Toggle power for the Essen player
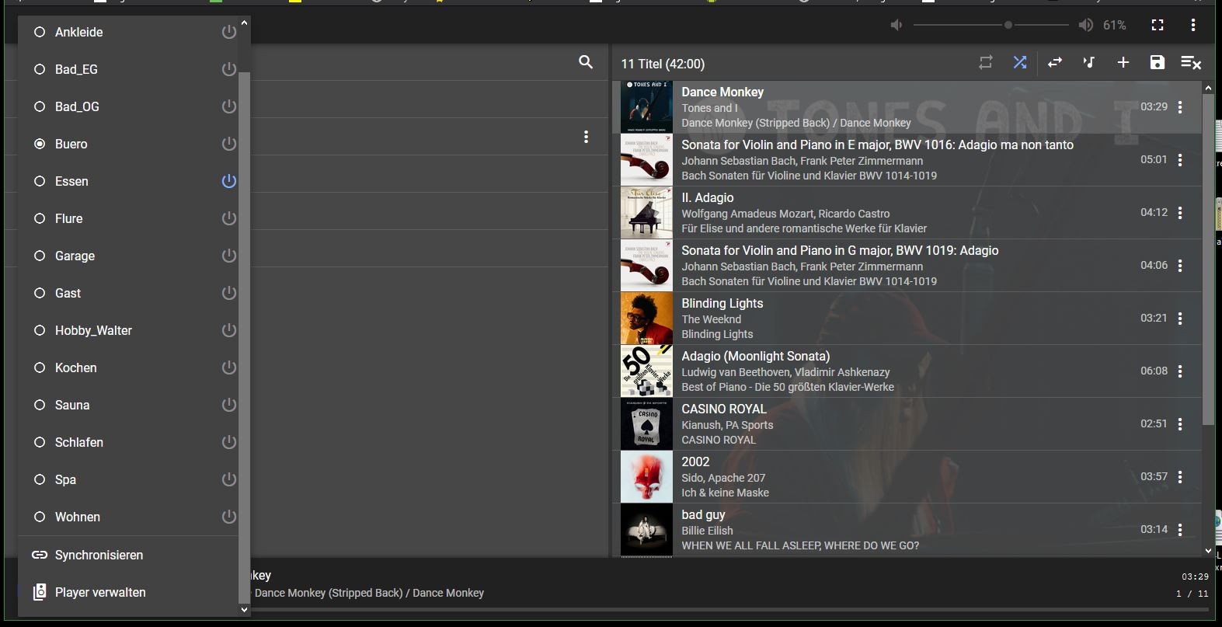Viewport: 1222px width, 627px height. 228,181
